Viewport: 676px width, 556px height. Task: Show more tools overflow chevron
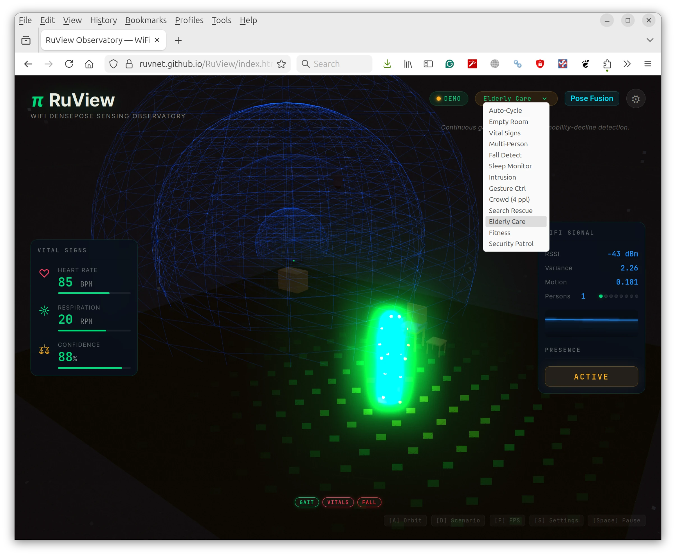point(627,64)
